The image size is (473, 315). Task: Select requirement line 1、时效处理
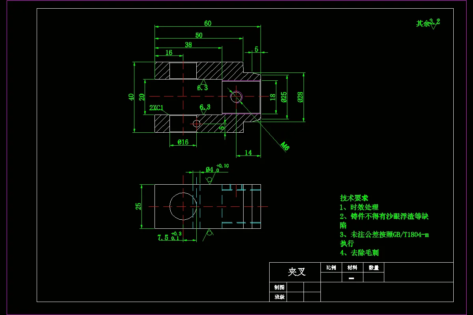(359, 207)
